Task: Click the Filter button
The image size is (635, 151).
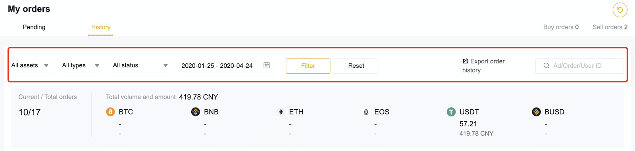Action: pyautogui.click(x=308, y=66)
